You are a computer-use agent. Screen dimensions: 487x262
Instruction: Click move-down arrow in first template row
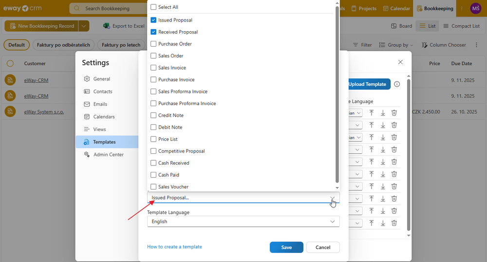[383, 112]
